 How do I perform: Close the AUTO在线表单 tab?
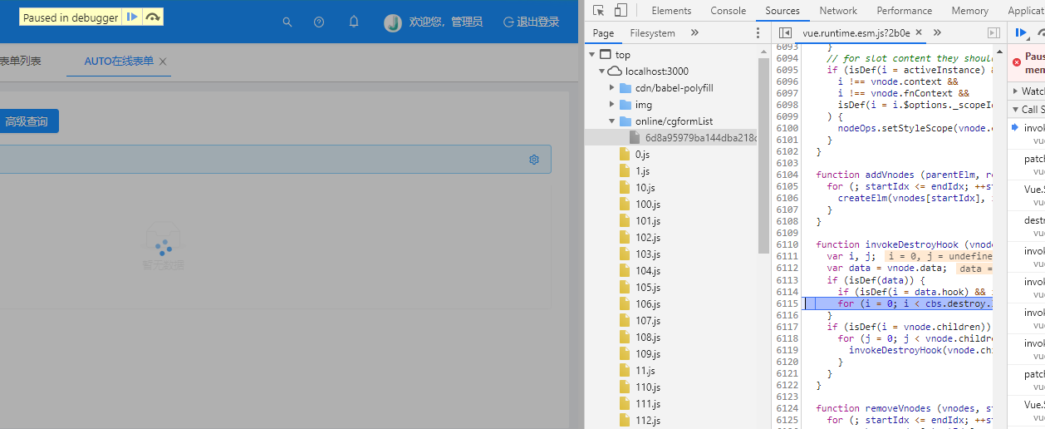point(163,62)
